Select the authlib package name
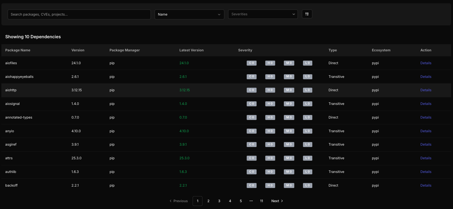The image size is (453, 209). point(11,172)
